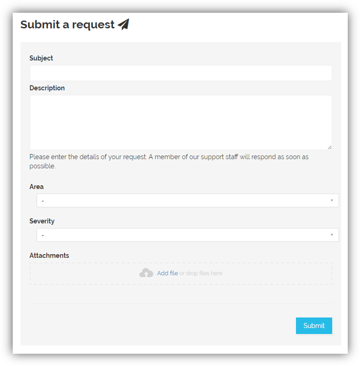Screen dimensions: 360x366
Task: Click the Area label
Action: tap(36, 187)
